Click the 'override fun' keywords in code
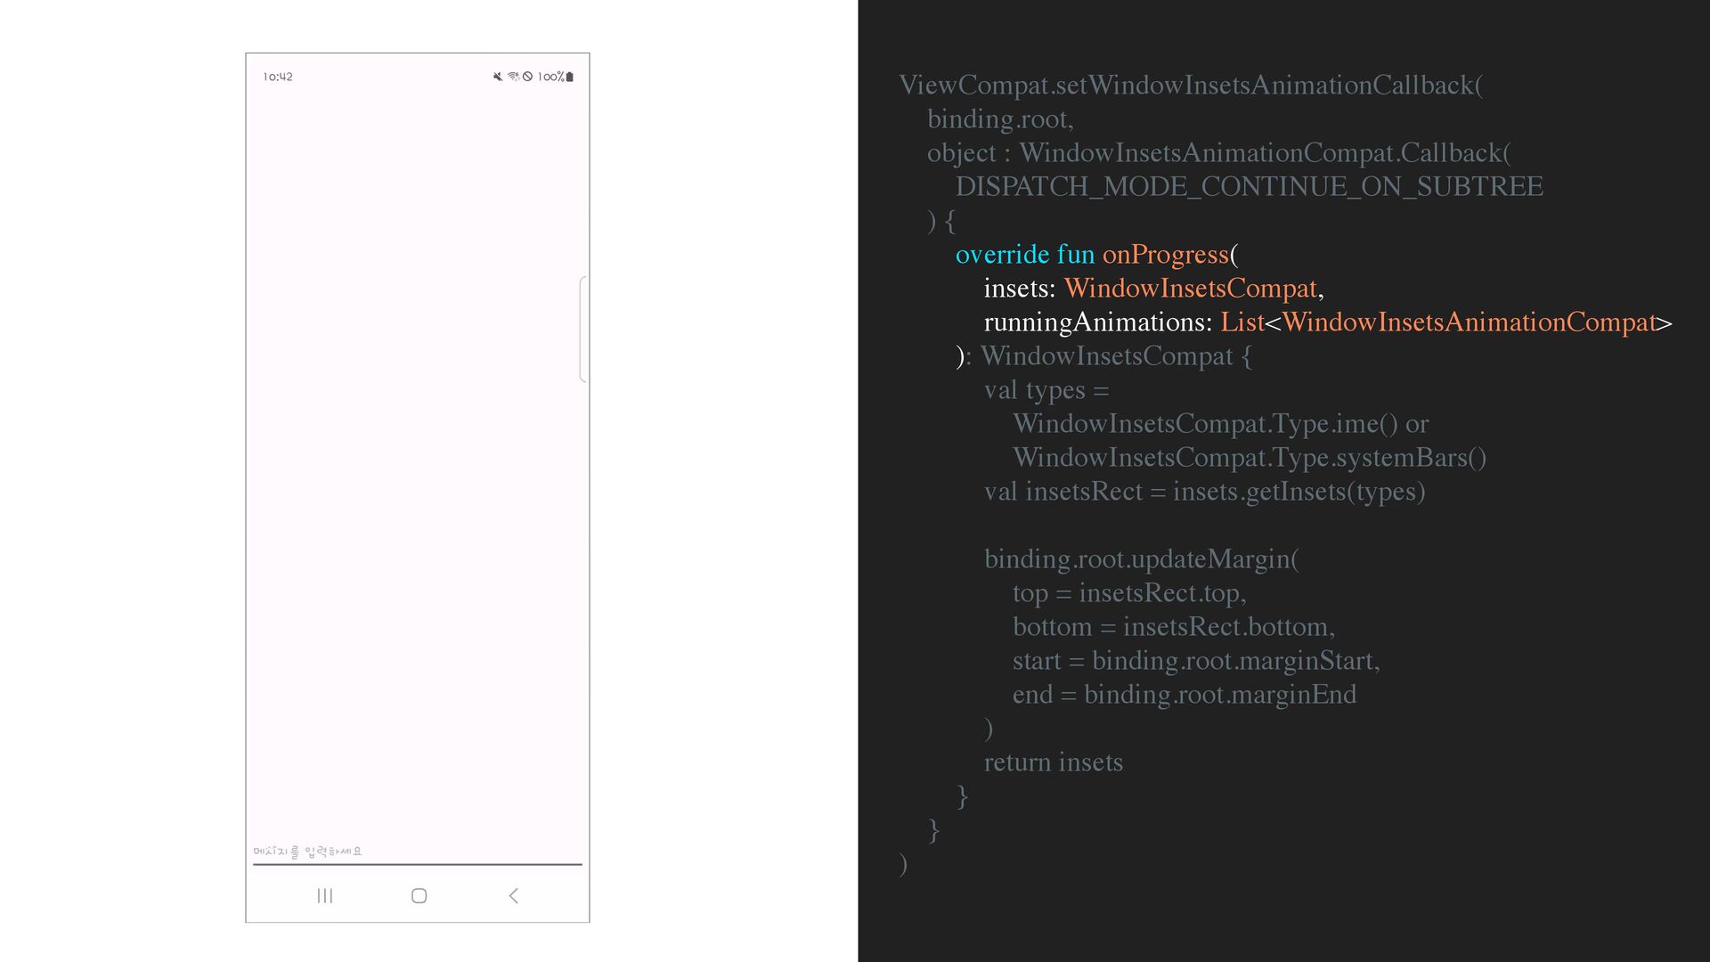This screenshot has height=962, width=1710. click(x=1025, y=255)
